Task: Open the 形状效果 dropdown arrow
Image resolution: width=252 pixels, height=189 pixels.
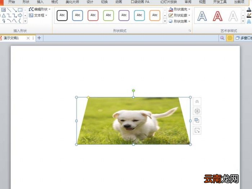Action: (x=189, y=21)
